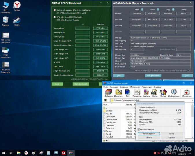Open the Yandex desktop shortcut
195x156 pixels.
tap(17, 6)
